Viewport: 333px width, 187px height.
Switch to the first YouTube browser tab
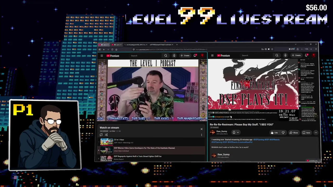coord(104,45)
